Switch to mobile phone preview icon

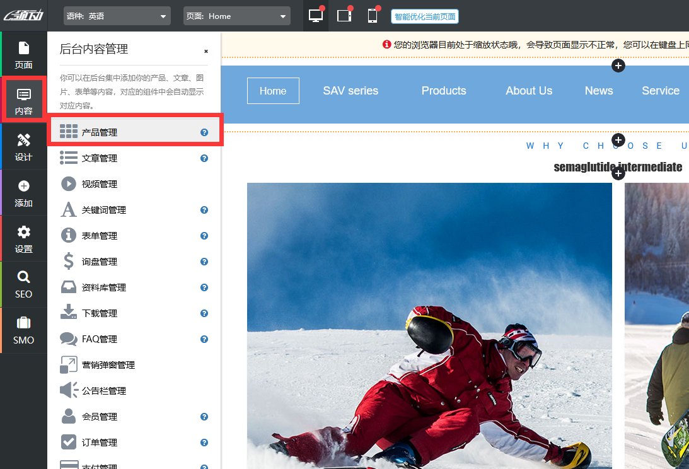point(373,16)
